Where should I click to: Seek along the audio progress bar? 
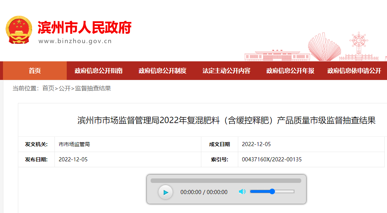pyautogui.click(x=226, y=181)
